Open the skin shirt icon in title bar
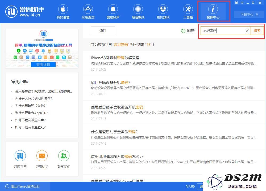 (x=236, y=3)
